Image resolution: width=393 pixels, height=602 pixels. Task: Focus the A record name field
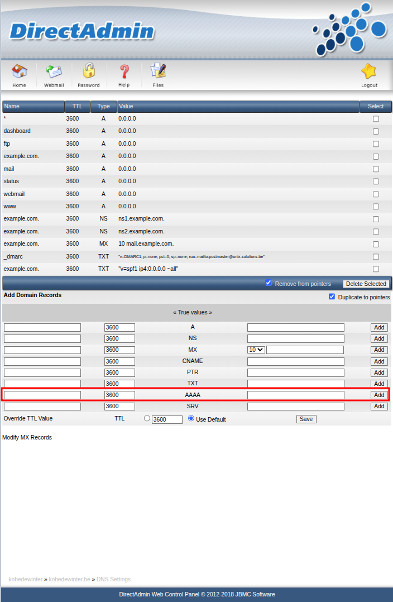coord(42,327)
